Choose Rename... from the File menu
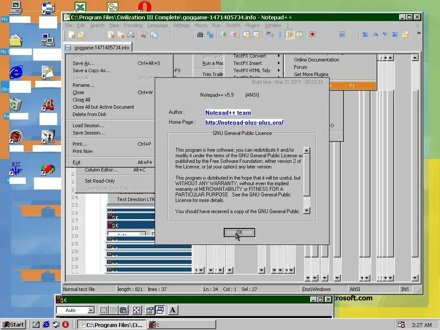Screen dimensions: 440x330 pos(111,85)
